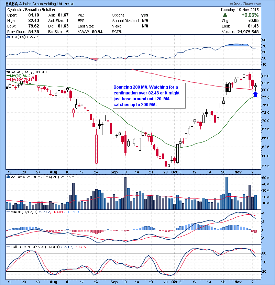Click the 85.0 price axis label
Viewport: 275px width, 285px height.
265,76
